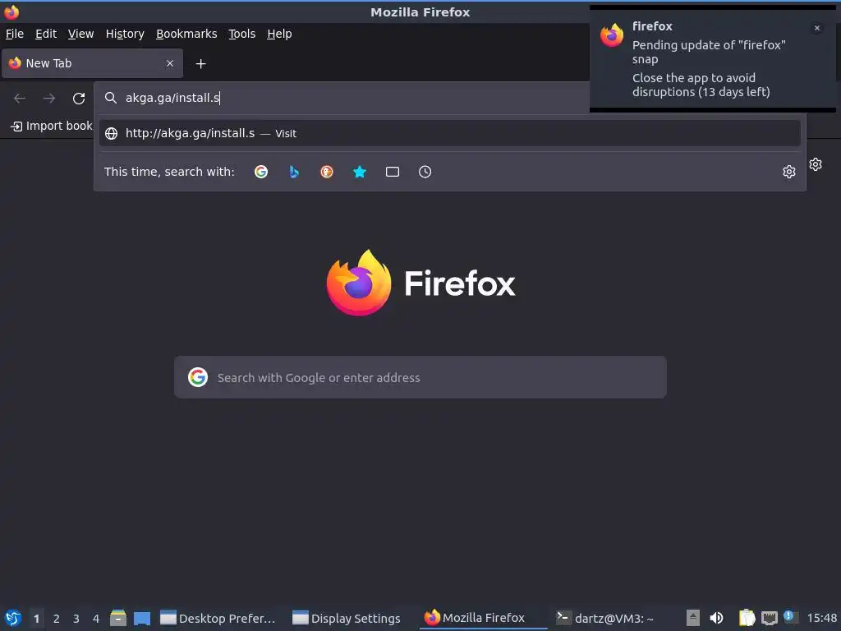This screenshot has width=841, height=631.
Task: Open the Bookmarks menu
Action: pyautogui.click(x=186, y=34)
